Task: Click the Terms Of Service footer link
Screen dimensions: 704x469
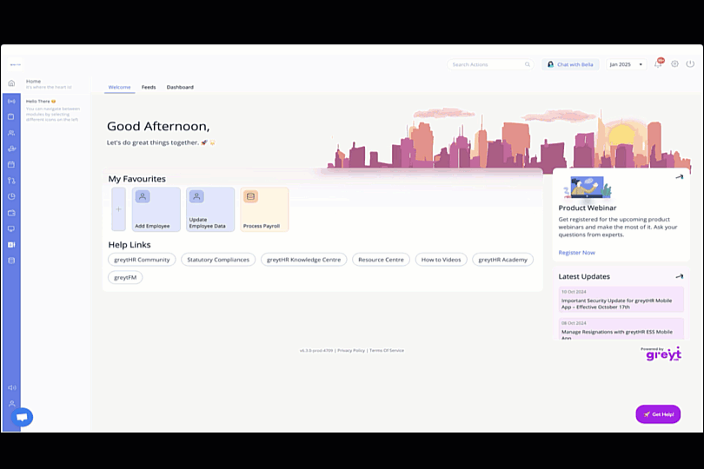Action: pyautogui.click(x=387, y=351)
